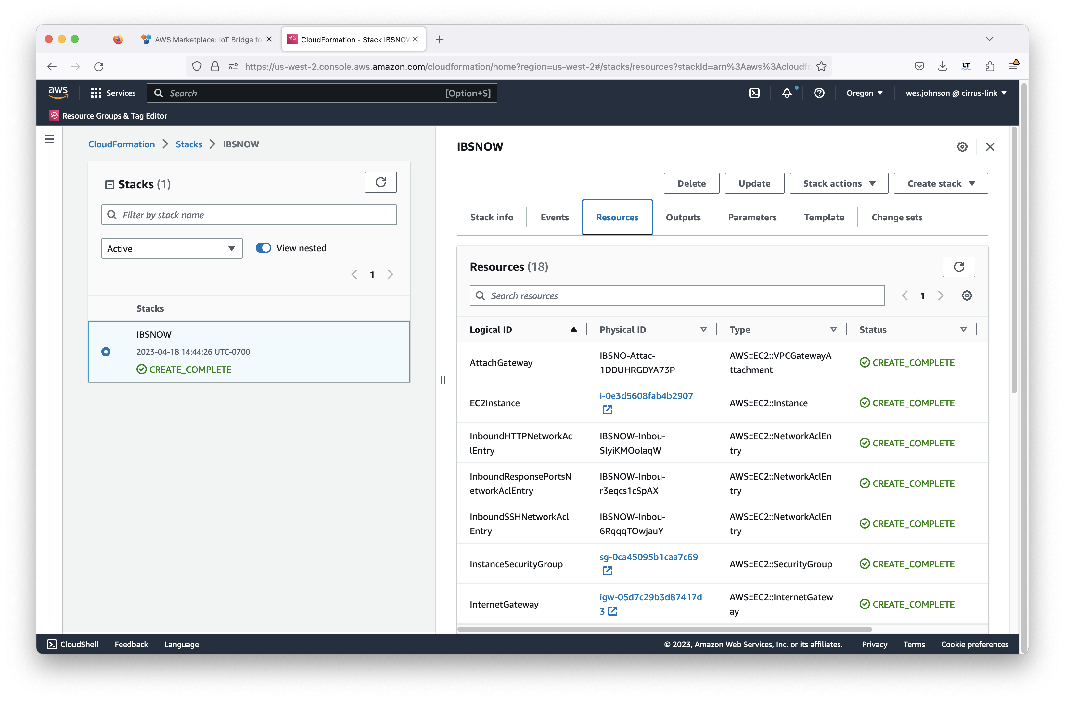The image size is (1065, 702).
Task: Follow the Stacks breadcrumb link
Action: point(188,144)
